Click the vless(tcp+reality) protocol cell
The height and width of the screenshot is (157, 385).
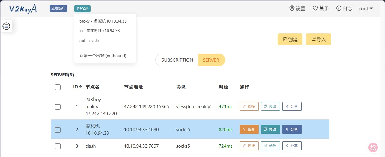pyautogui.click(x=194, y=107)
